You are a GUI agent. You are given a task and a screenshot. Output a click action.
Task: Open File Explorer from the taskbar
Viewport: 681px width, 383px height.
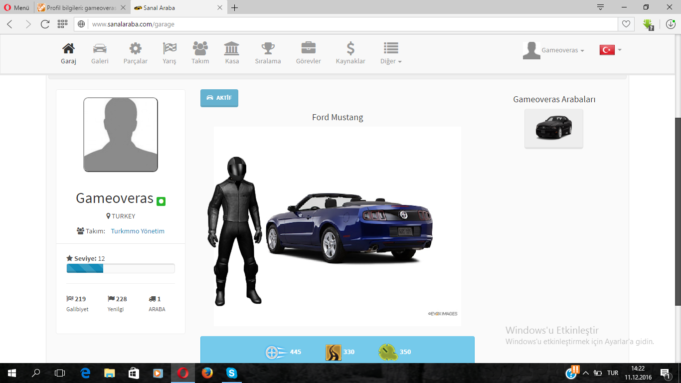coord(110,373)
